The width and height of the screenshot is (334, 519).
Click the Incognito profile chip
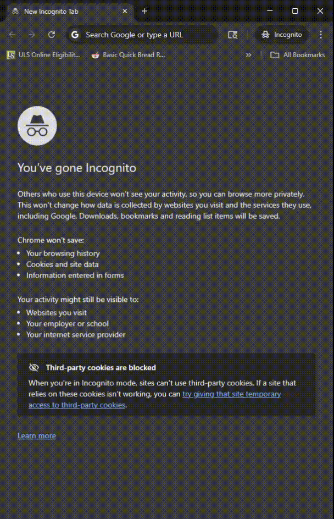pos(282,35)
